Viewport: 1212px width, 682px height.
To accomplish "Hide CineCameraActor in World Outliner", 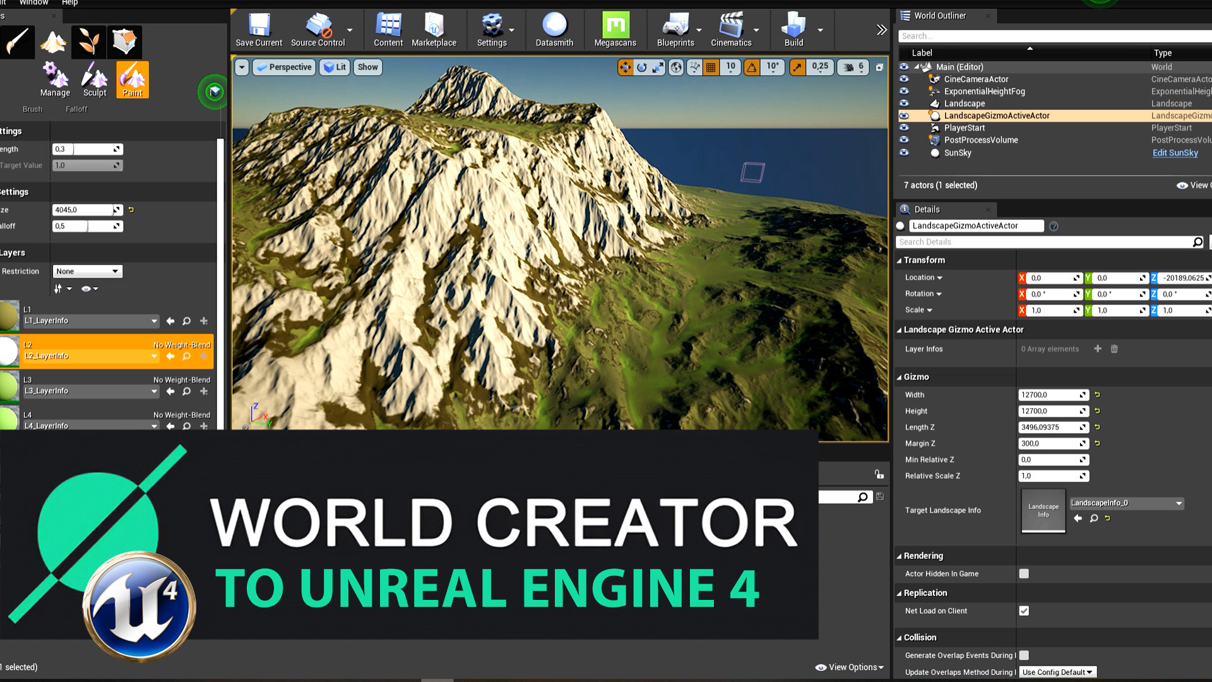I will 904,79.
